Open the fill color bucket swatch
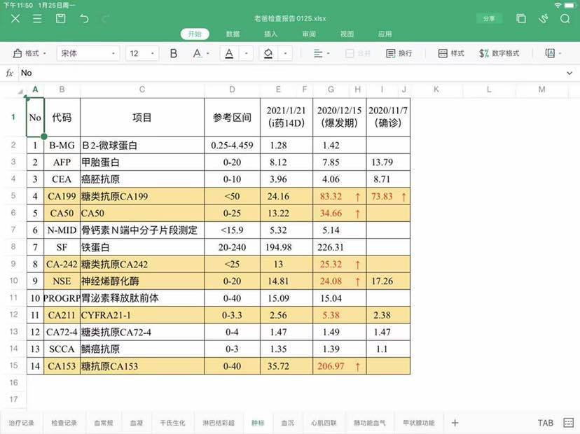Screen dimensions: 580x434 pos(268,53)
